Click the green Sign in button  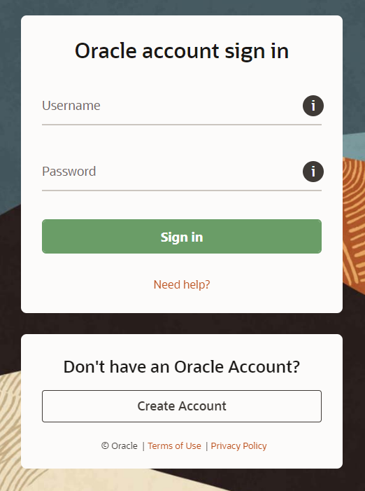(182, 237)
